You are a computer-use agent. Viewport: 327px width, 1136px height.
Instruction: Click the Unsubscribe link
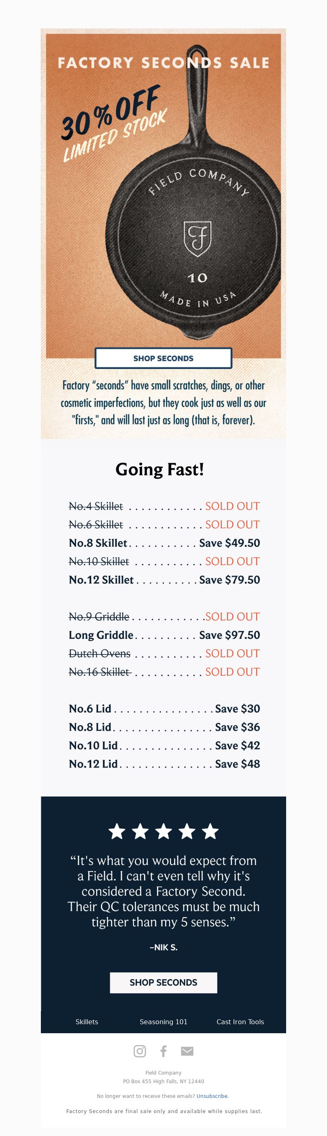tap(212, 1096)
